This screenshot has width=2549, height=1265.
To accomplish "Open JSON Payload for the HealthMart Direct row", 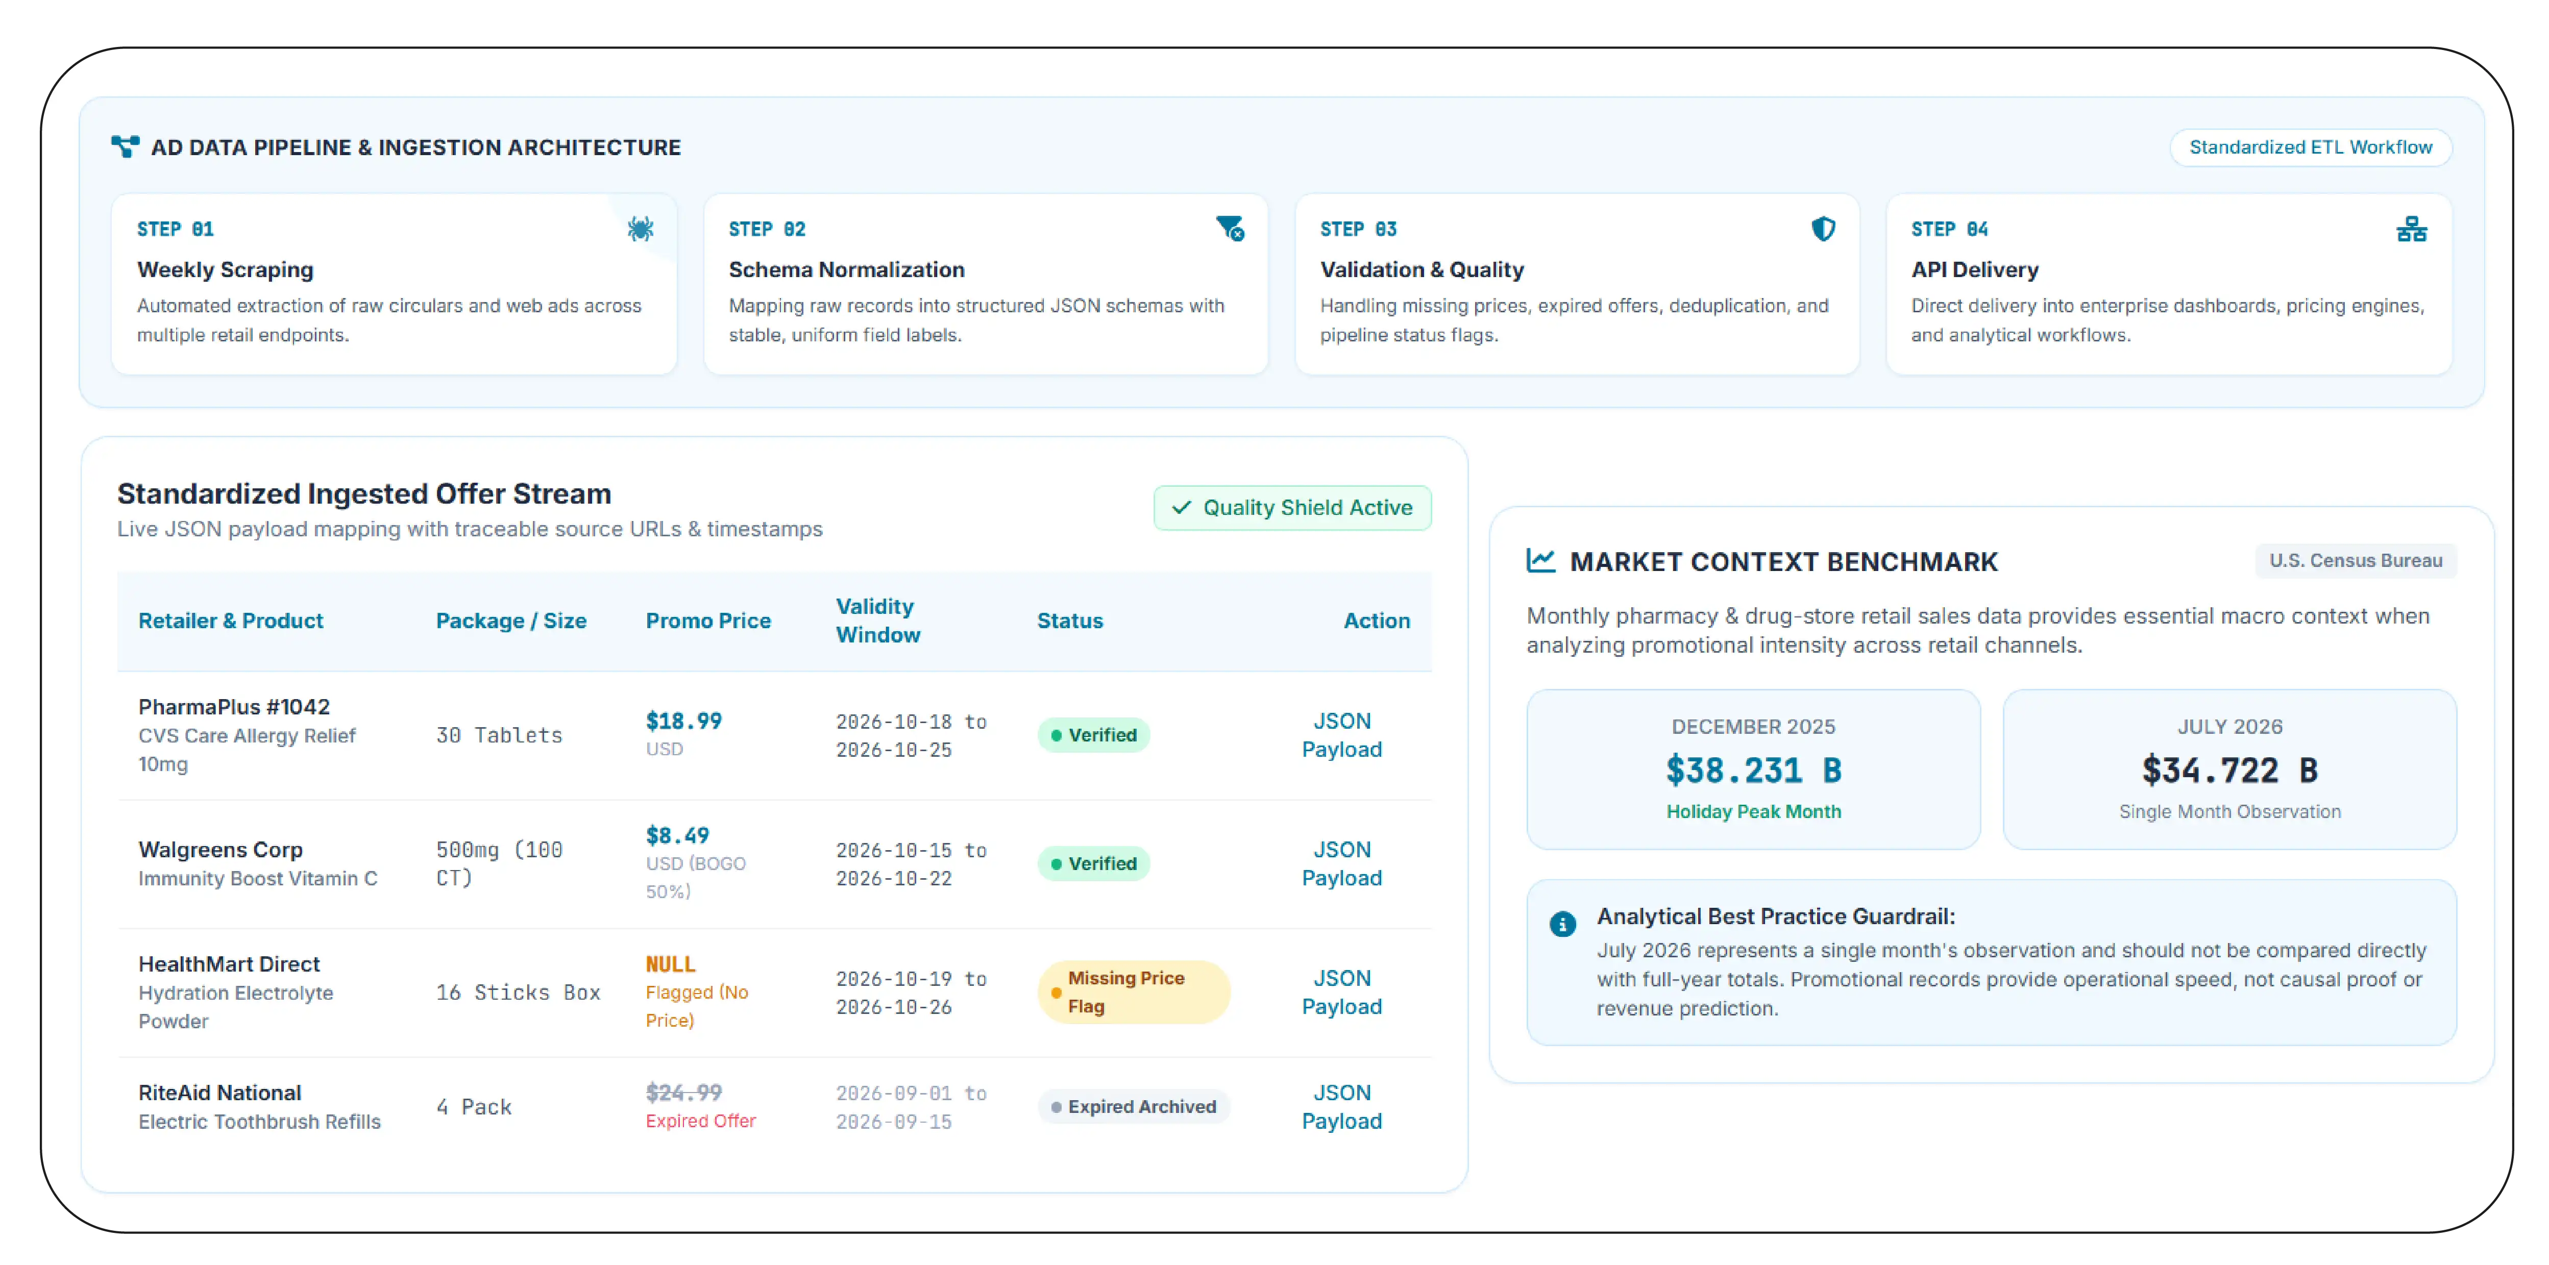I will pos(1341,992).
